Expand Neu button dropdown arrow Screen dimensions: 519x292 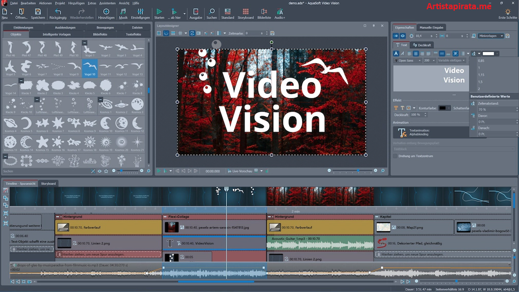pos(11,13)
